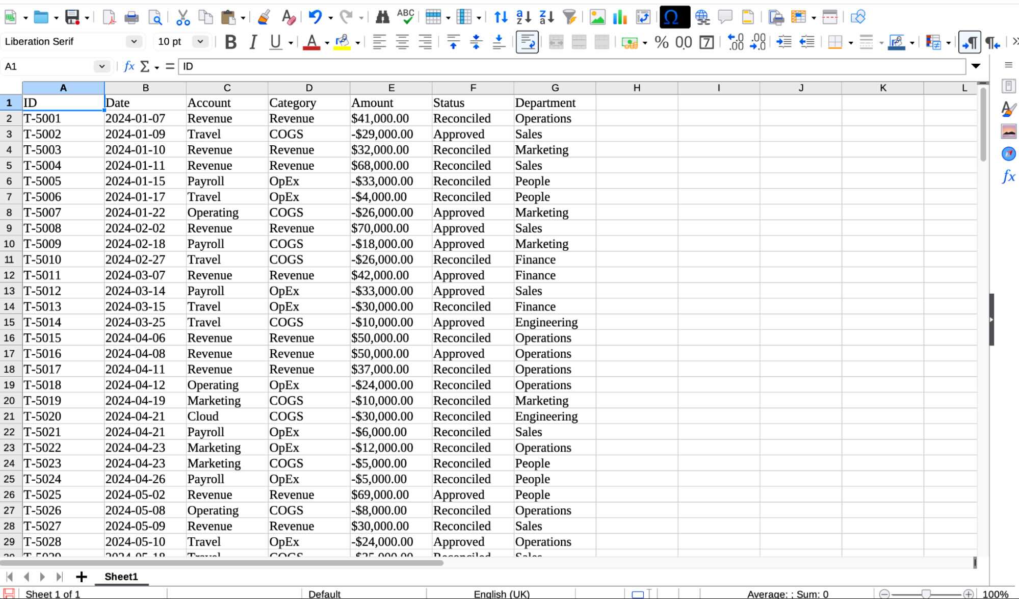Toggle Underline formatting

point(276,42)
